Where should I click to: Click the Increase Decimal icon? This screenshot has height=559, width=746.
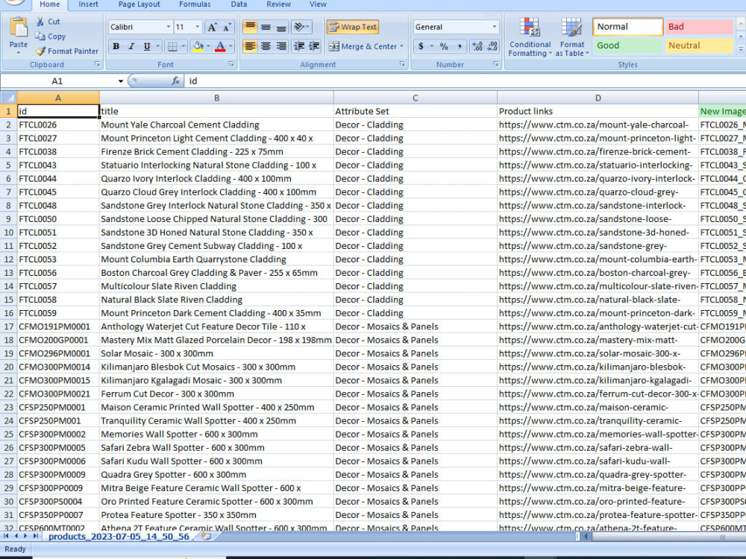click(477, 46)
